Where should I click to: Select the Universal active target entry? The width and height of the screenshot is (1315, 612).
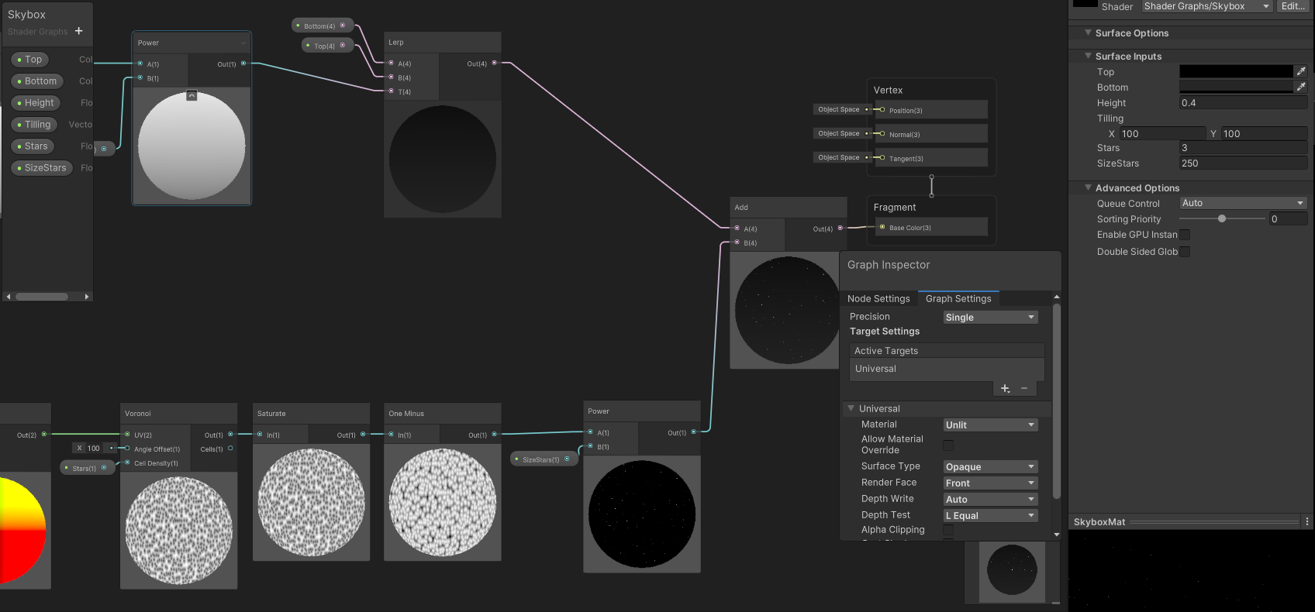point(947,369)
